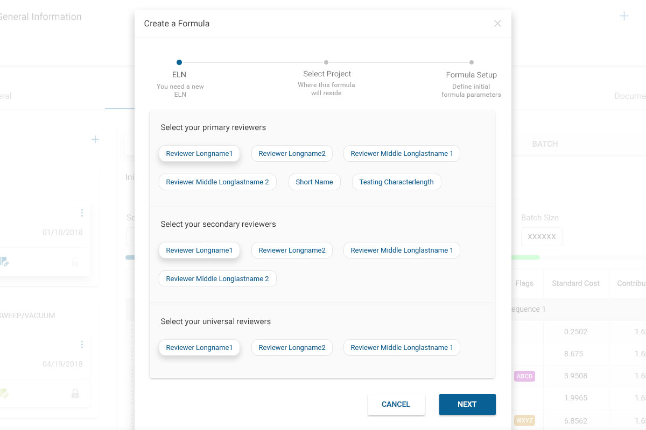Click the green progress bar under Batch Size
This screenshot has width=646, height=430.
525,257
